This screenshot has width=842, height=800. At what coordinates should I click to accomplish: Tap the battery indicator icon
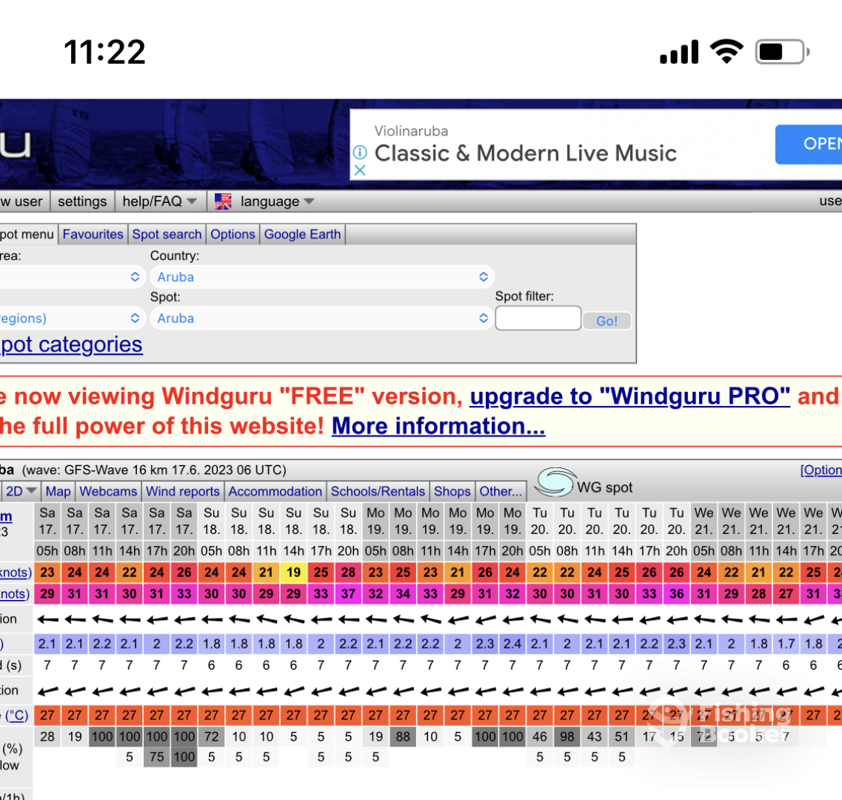coord(782,52)
